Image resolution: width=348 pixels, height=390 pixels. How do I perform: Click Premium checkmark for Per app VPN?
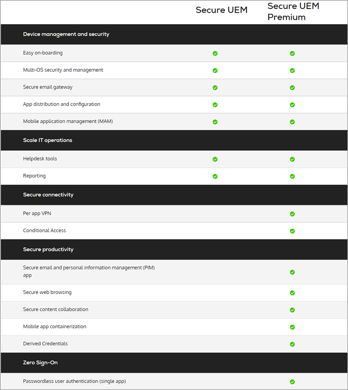click(x=292, y=214)
